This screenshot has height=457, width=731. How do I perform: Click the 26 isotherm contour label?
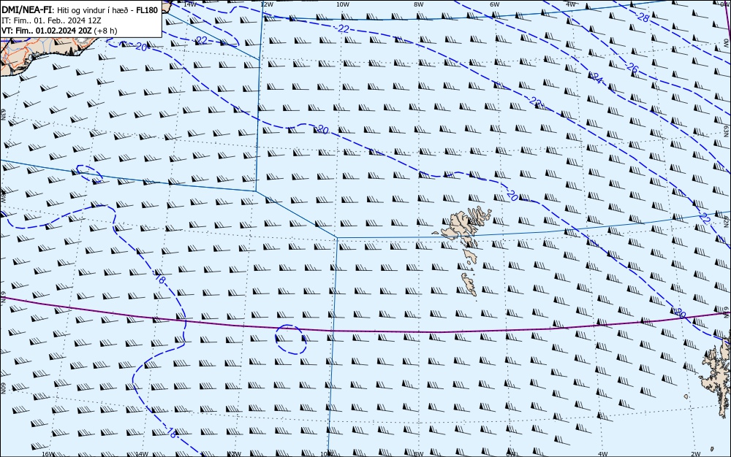coord(632,68)
